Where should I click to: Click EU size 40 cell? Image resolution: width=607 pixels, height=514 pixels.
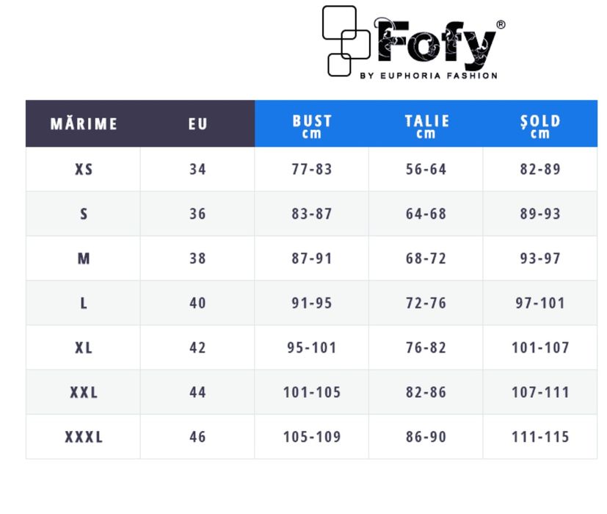coord(197,303)
